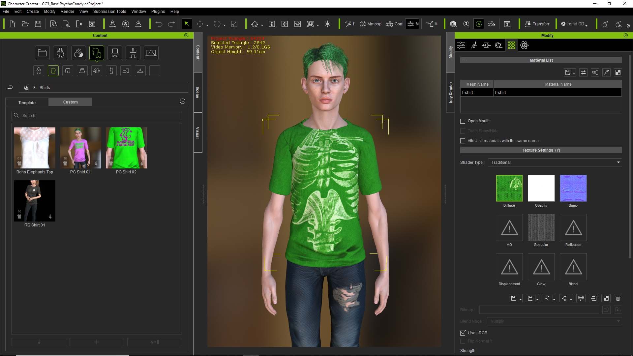Select T-shirt row in Material List
The width and height of the screenshot is (633, 356).
click(x=541, y=93)
